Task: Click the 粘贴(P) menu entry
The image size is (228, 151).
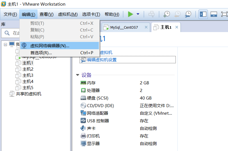Action: (60, 37)
